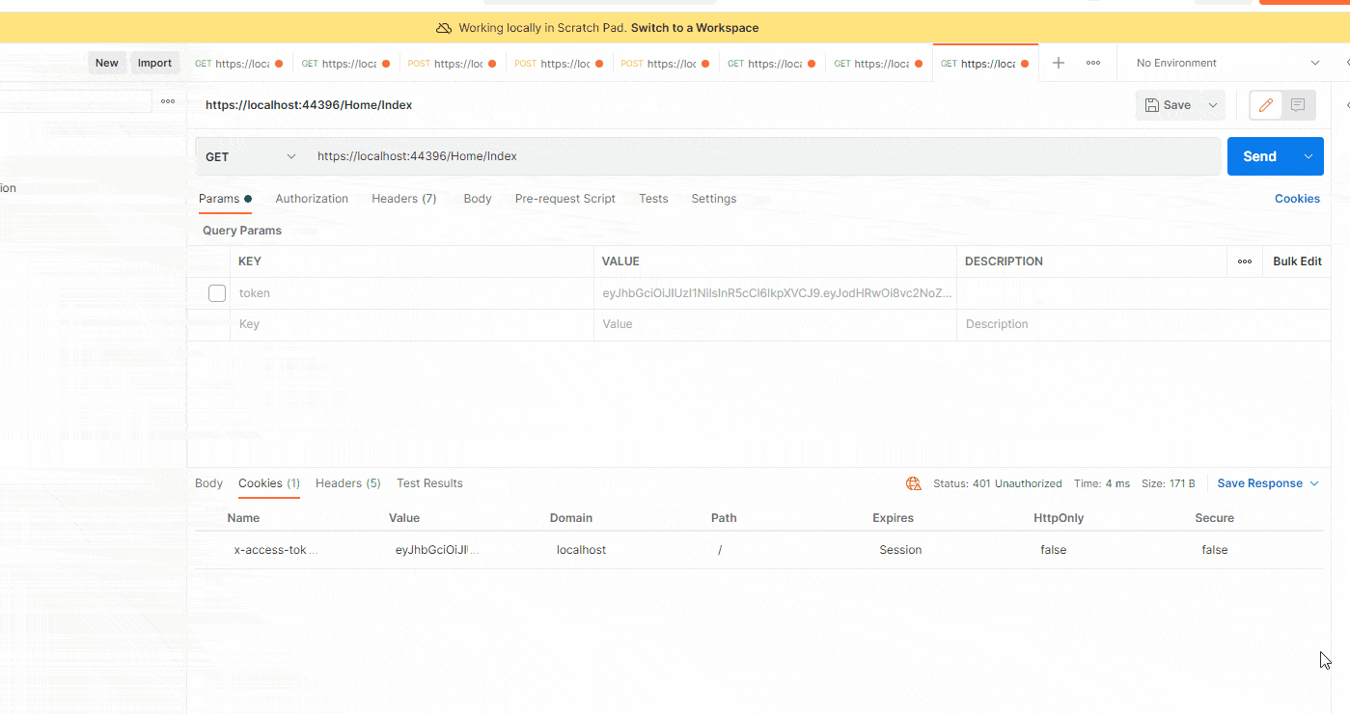Click the New button
The width and height of the screenshot is (1350, 714).
pyautogui.click(x=107, y=63)
